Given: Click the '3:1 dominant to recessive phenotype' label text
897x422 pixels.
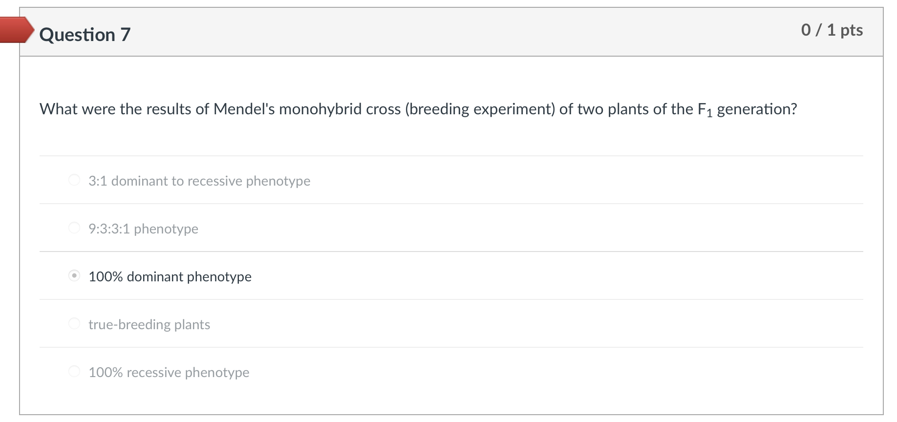Looking at the screenshot, I should [x=199, y=181].
